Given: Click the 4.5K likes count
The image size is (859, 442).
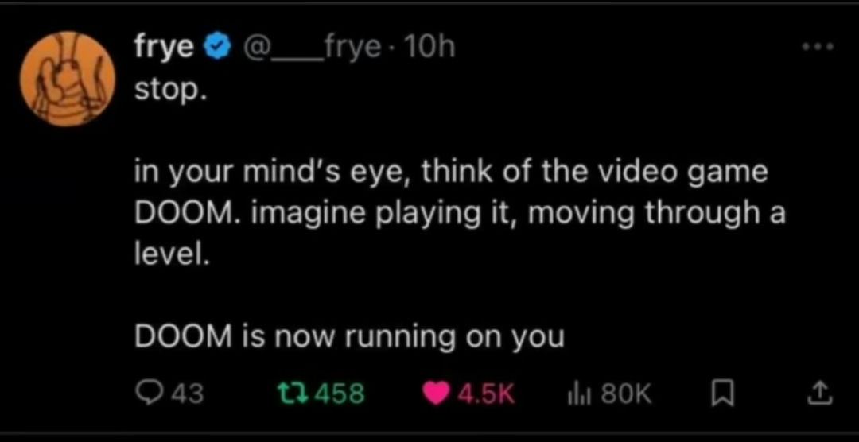Looking at the screenshot, I should click(x=485, y=394).
